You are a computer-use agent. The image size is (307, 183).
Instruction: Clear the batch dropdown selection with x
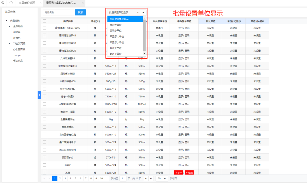[x=138, y=13]
